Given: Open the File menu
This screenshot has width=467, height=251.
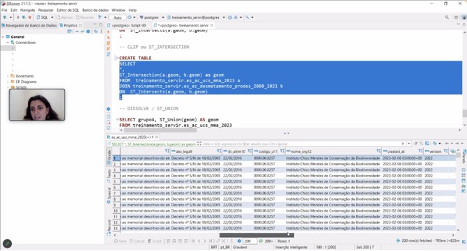Looking at the screenshot, I should point(4,10).
